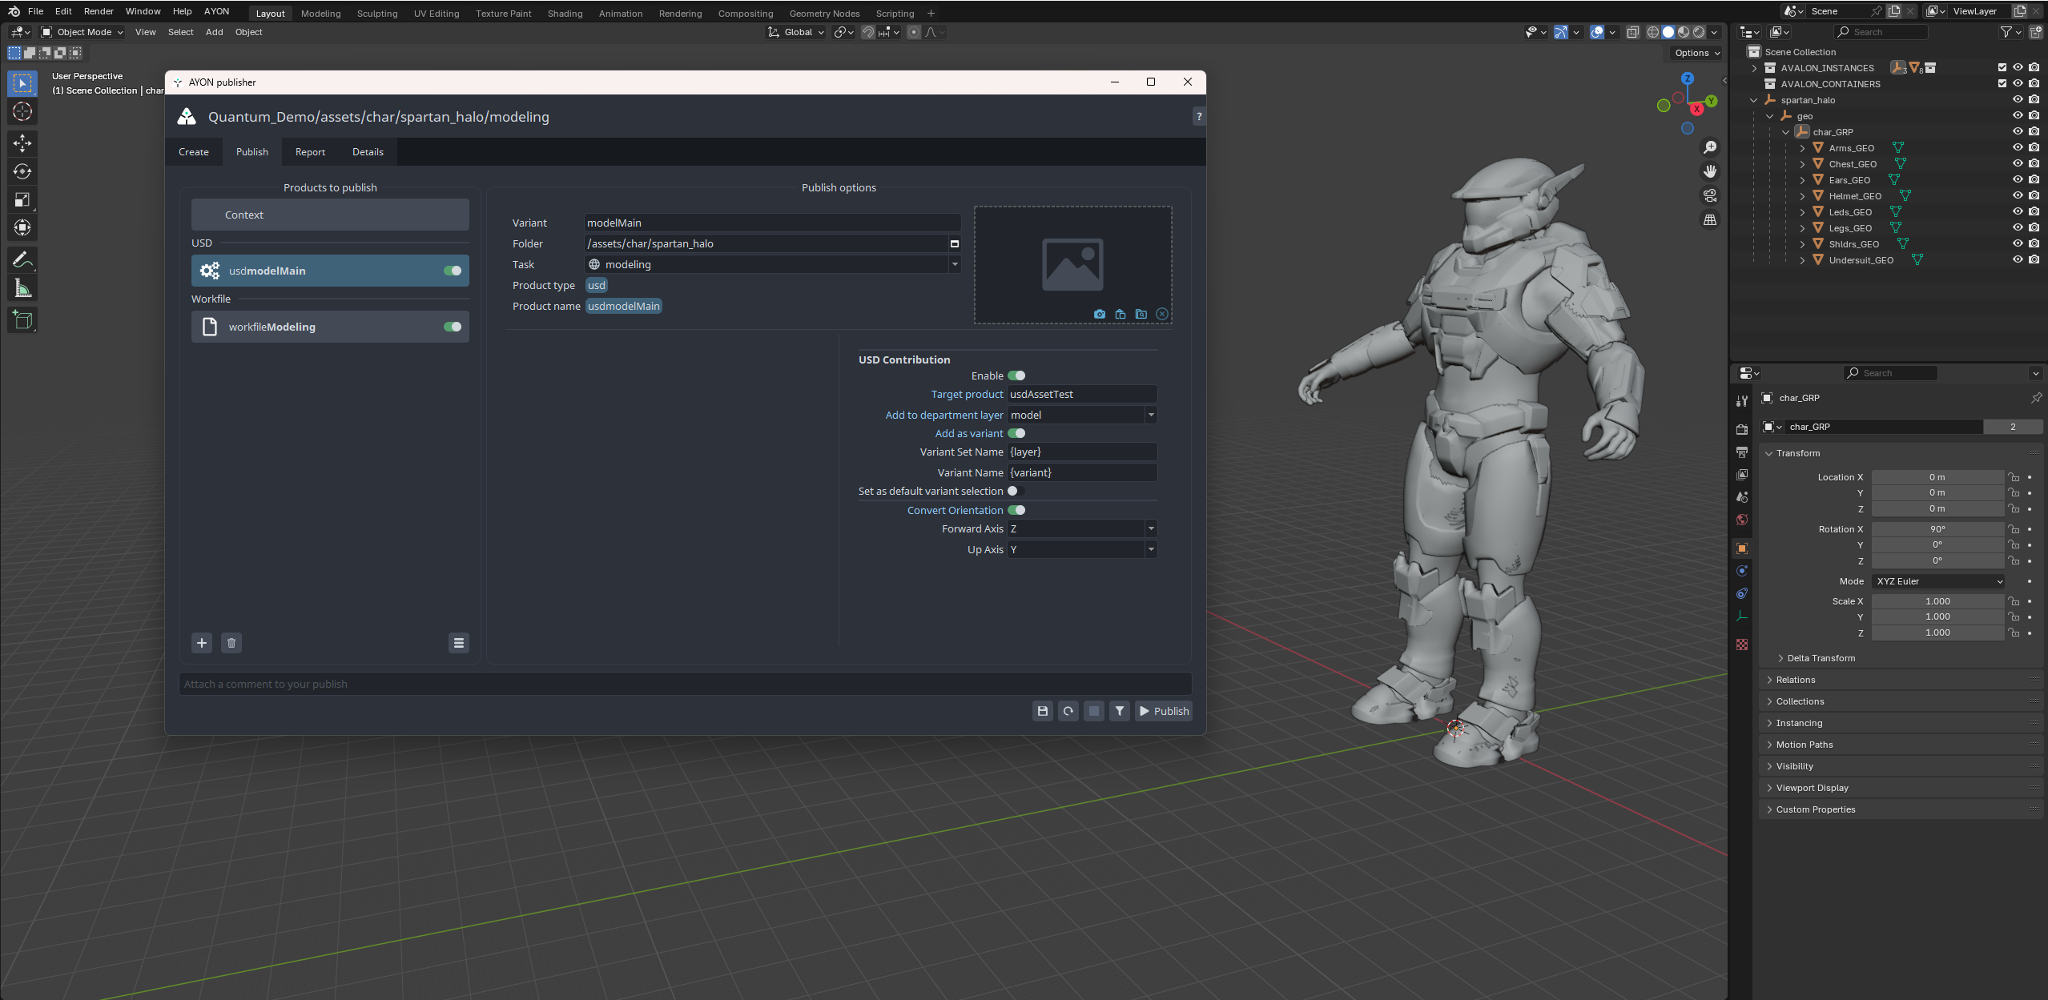Open the Up Axis dropdown
This screenshot has height=1000, width=2048.
(1082, 549)
